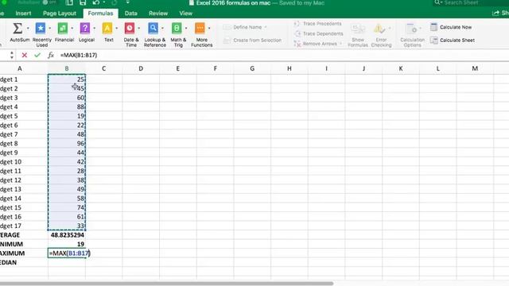Click the fx Insert Function icon

tap(51, 55)
